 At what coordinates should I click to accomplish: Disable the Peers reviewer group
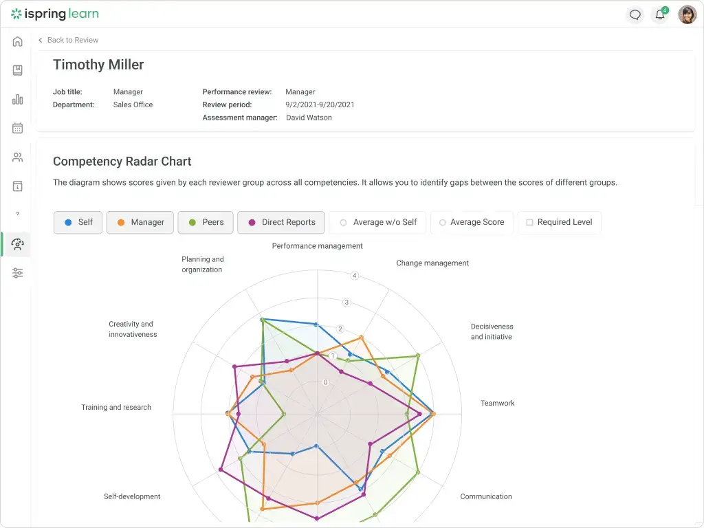click(205, 222)
